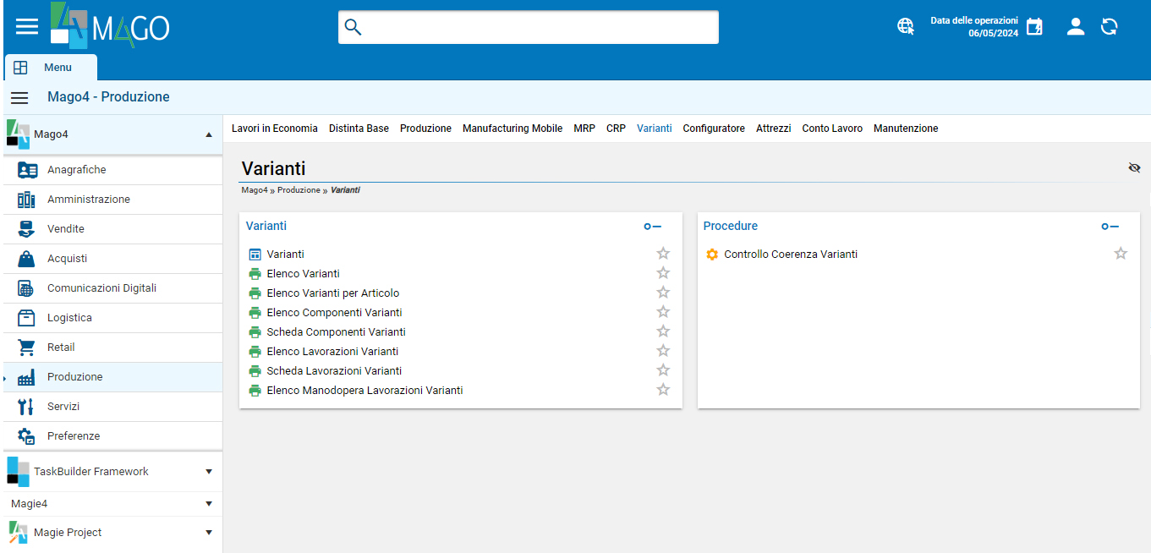Click Produzione in the breadcrumb
Image resolution: width=1151 pixels, height=553 pixels.
click(x=299, y=190)
